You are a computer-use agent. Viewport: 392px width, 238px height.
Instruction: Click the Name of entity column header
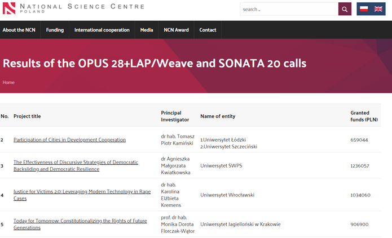click(x=218, y=116)
